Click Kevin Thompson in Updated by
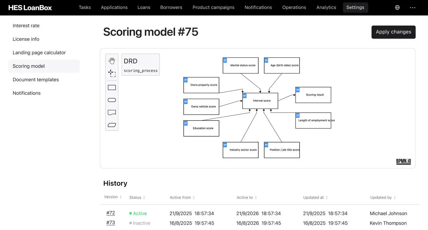 pyautogui.click(x=388, y=223)
